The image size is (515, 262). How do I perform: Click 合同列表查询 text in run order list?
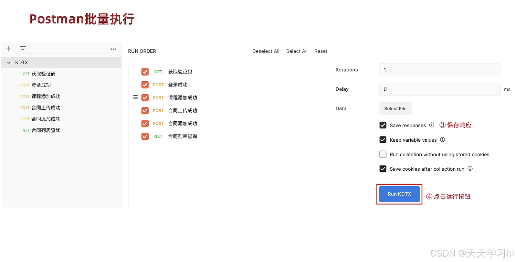pyautogui.click(x=183, y=136)
